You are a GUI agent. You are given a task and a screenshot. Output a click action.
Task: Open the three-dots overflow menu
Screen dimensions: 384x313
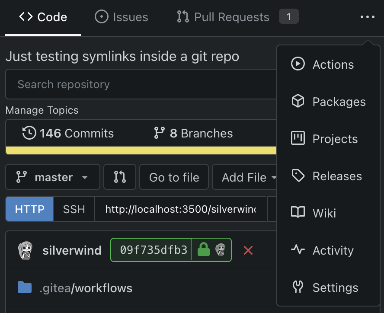pos(367,17)
